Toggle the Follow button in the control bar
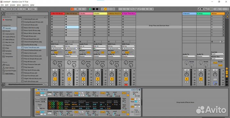 pos(72,9)
